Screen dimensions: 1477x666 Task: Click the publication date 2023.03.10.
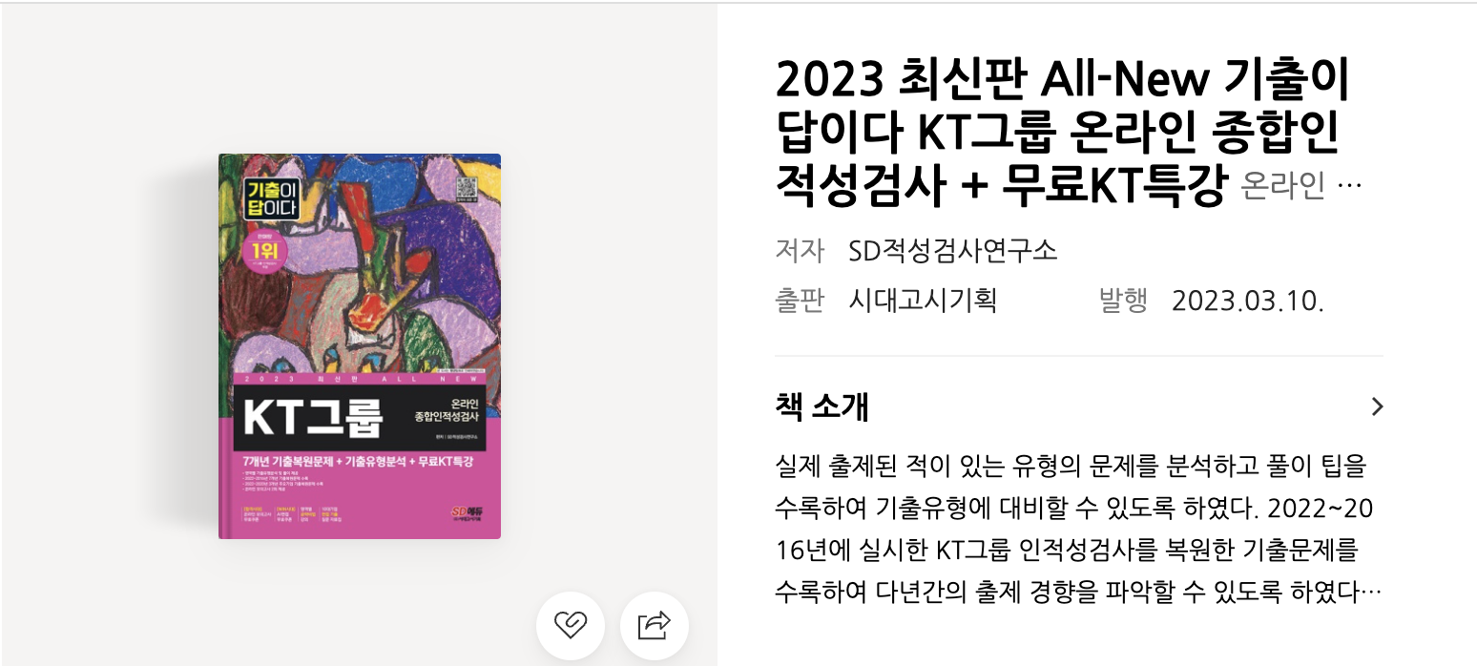coord(1248,301)
